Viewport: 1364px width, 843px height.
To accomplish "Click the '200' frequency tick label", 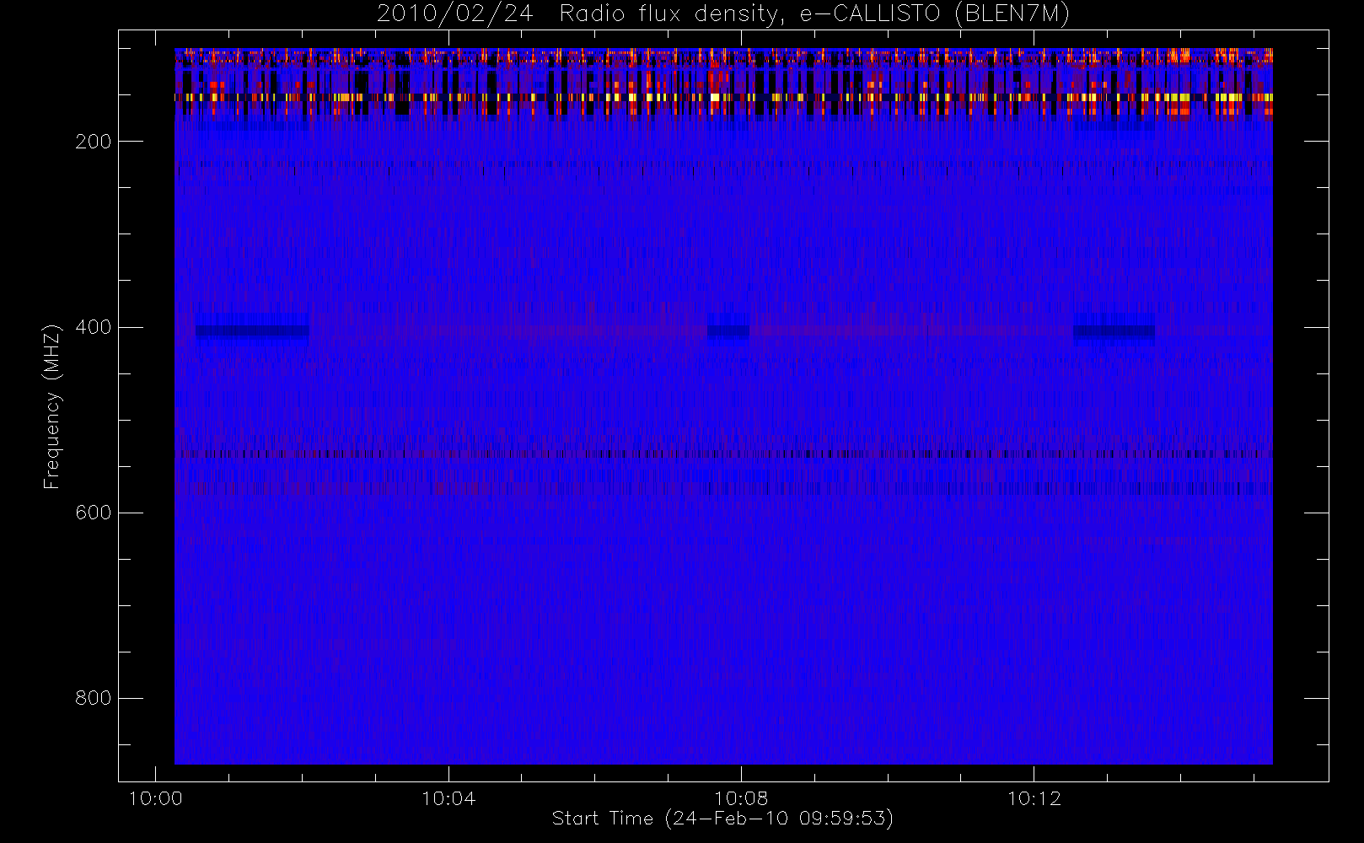I will pos(94,142).
